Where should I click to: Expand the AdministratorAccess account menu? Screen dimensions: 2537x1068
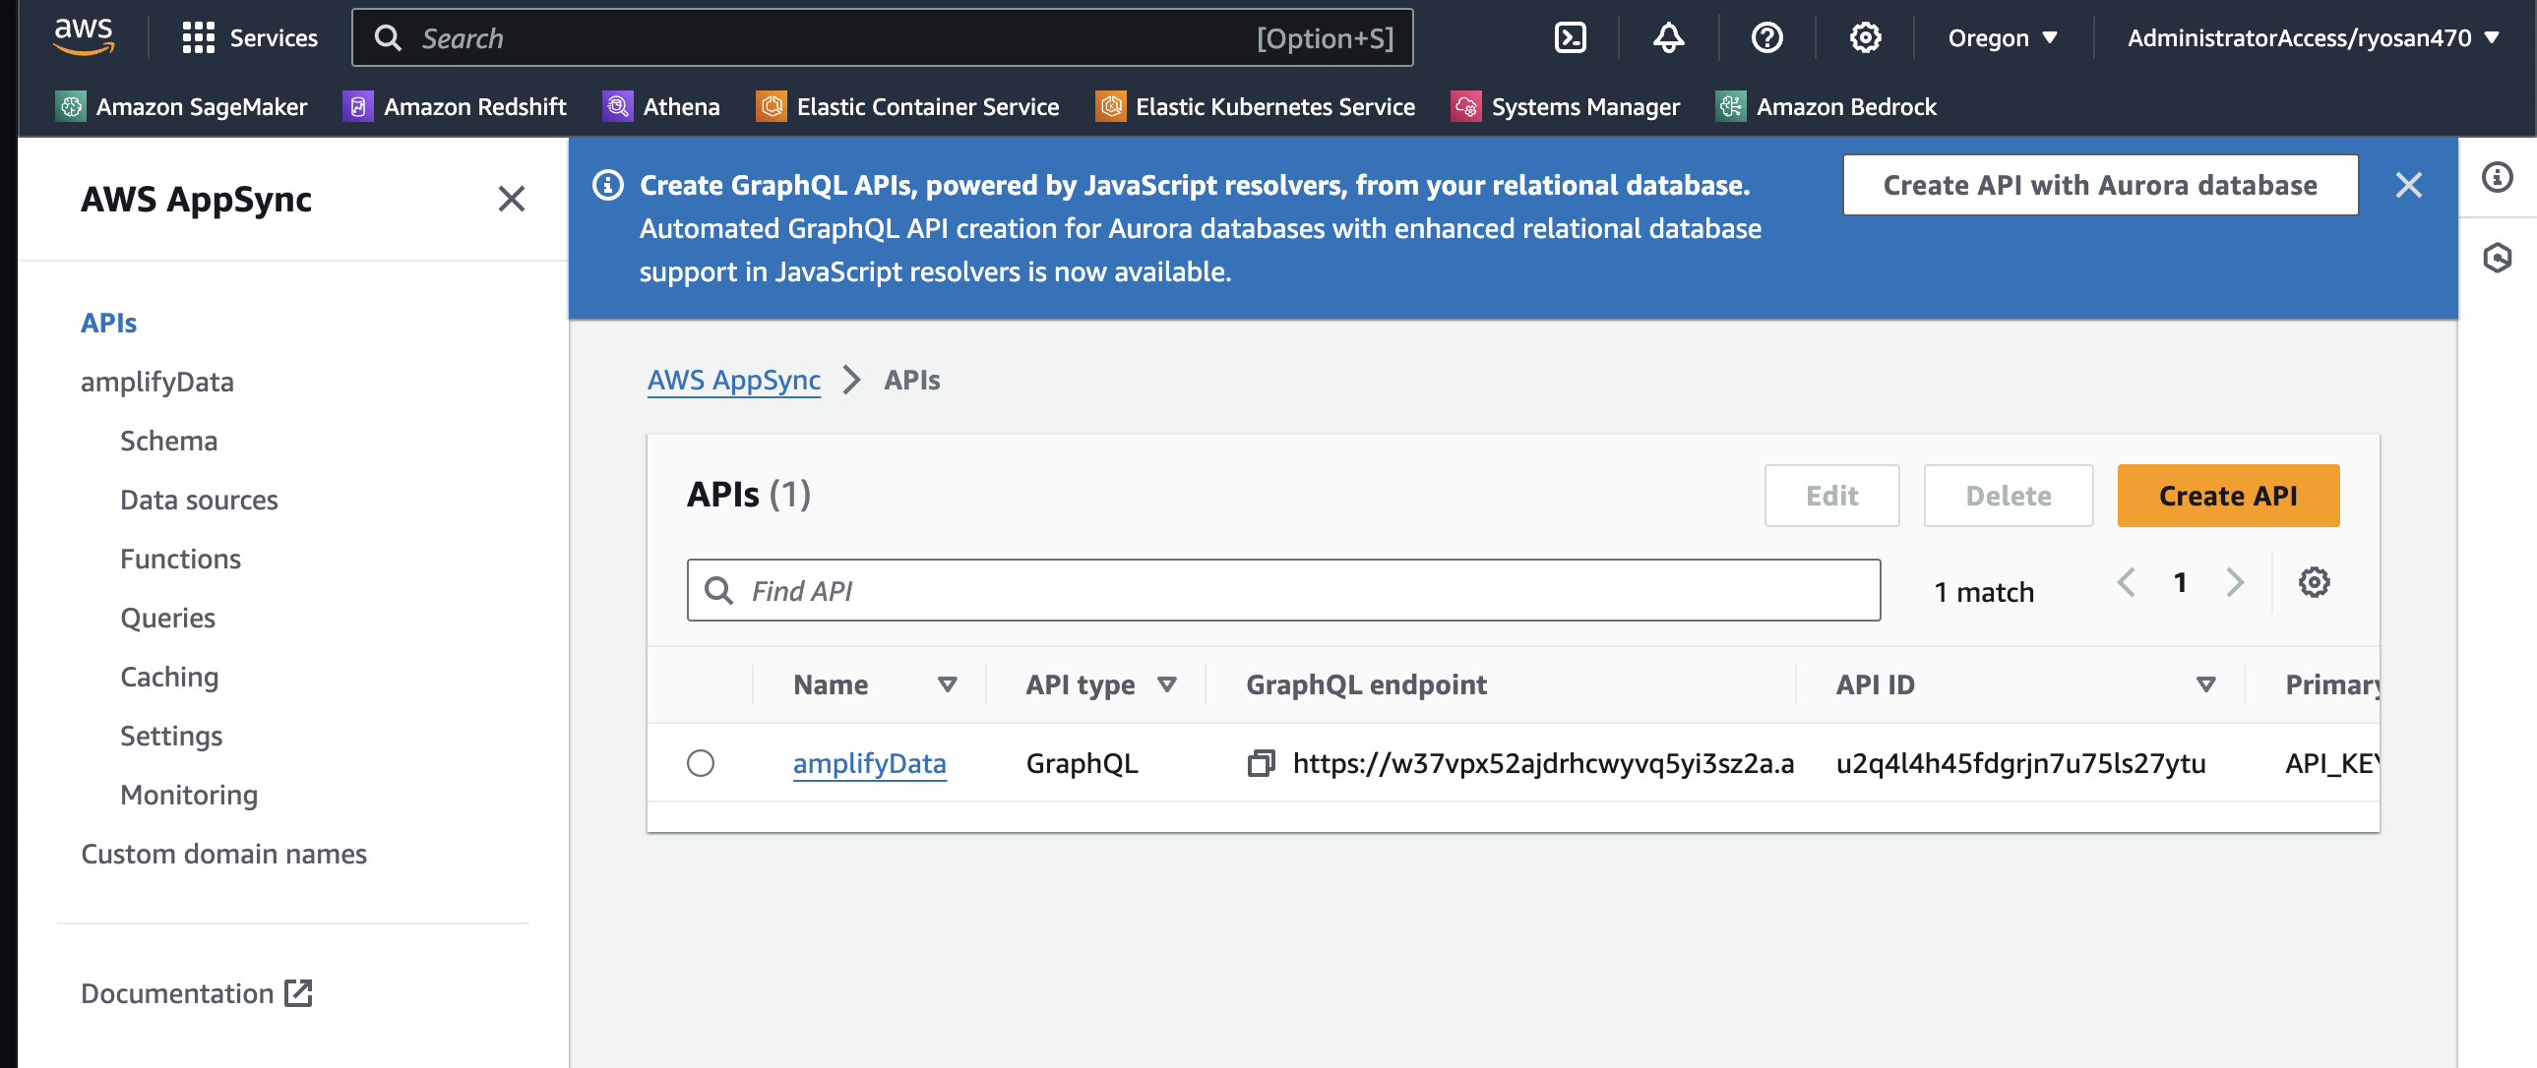[x=2312, y=37]
